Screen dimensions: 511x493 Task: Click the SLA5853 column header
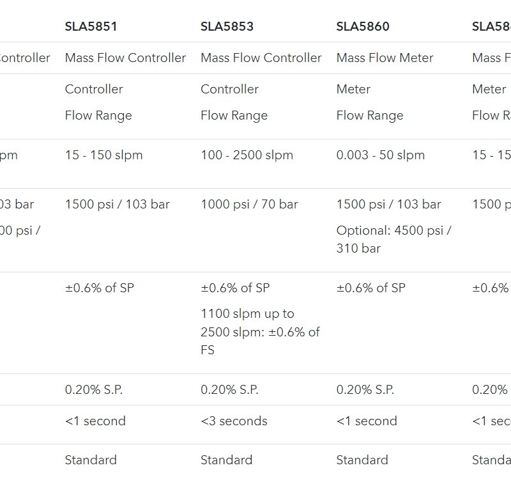[x=227, y=27]
